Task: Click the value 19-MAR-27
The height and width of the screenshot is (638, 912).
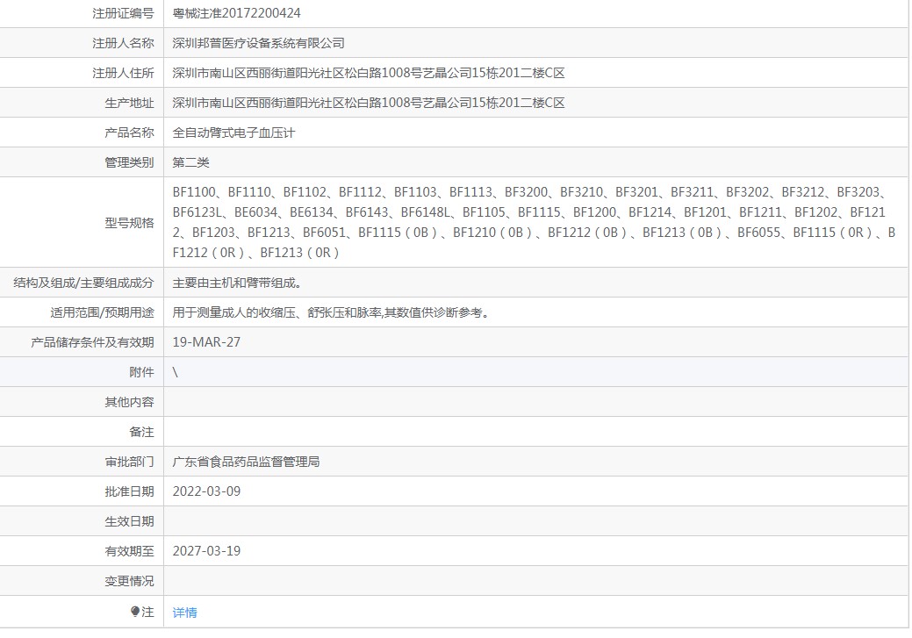Action: pyautogui.click(x=206, y=342)
